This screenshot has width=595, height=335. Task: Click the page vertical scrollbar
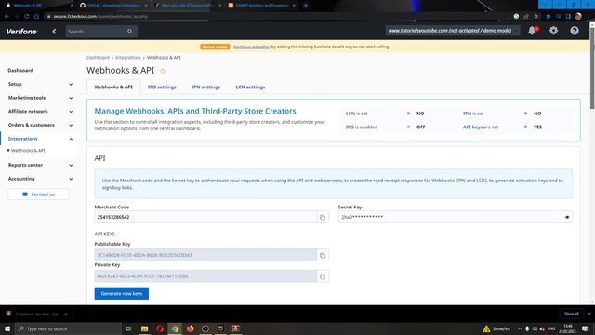pos(592,68)
